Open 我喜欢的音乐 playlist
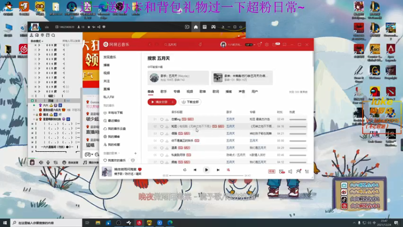Screen dimensions: 403x227 [x=115, y=160]
